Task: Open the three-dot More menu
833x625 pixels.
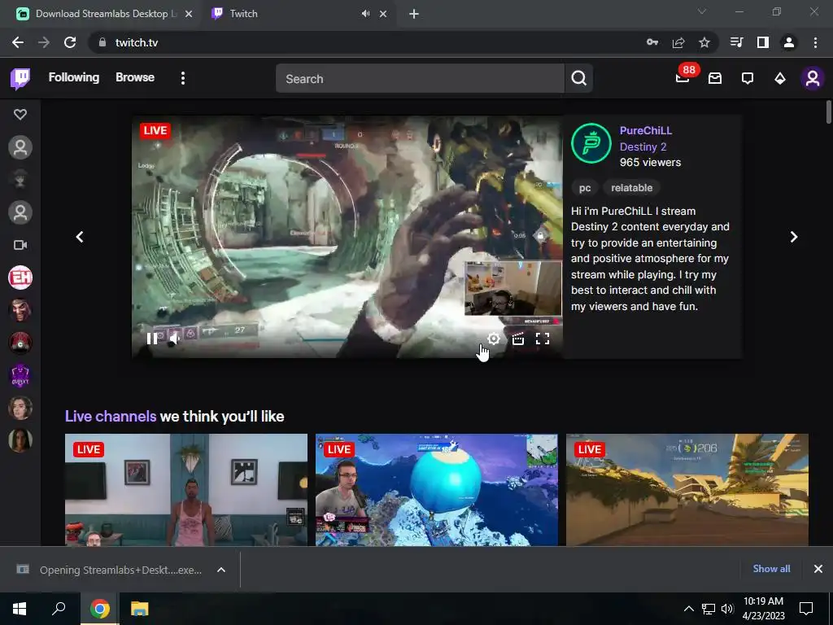Action: [183, 79]
